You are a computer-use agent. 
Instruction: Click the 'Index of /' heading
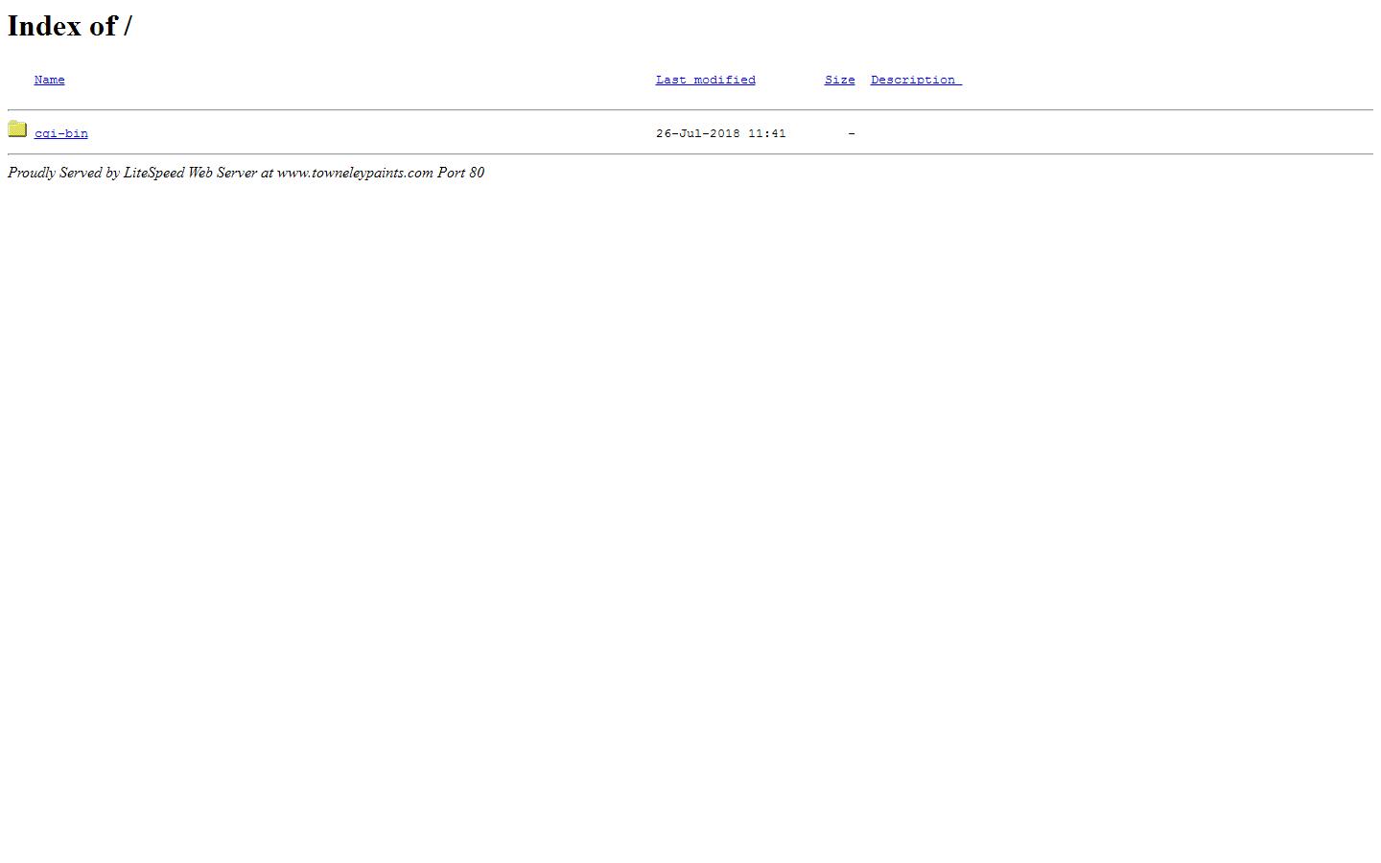[70, 26]
